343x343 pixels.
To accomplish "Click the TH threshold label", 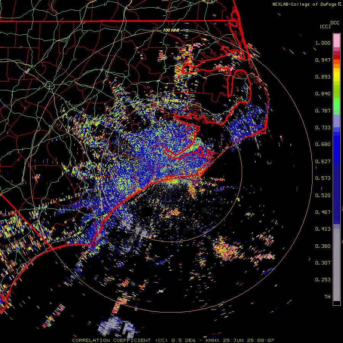I will 327,297.
